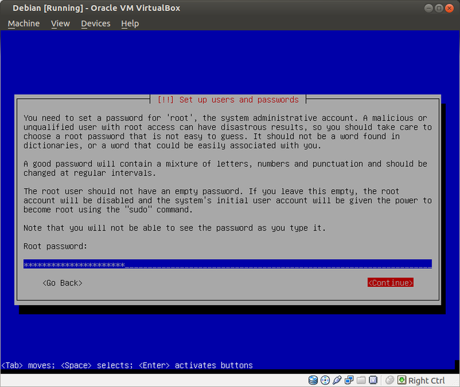Click the Root password input field
The image size is (460, 387).
coord(227,264)
